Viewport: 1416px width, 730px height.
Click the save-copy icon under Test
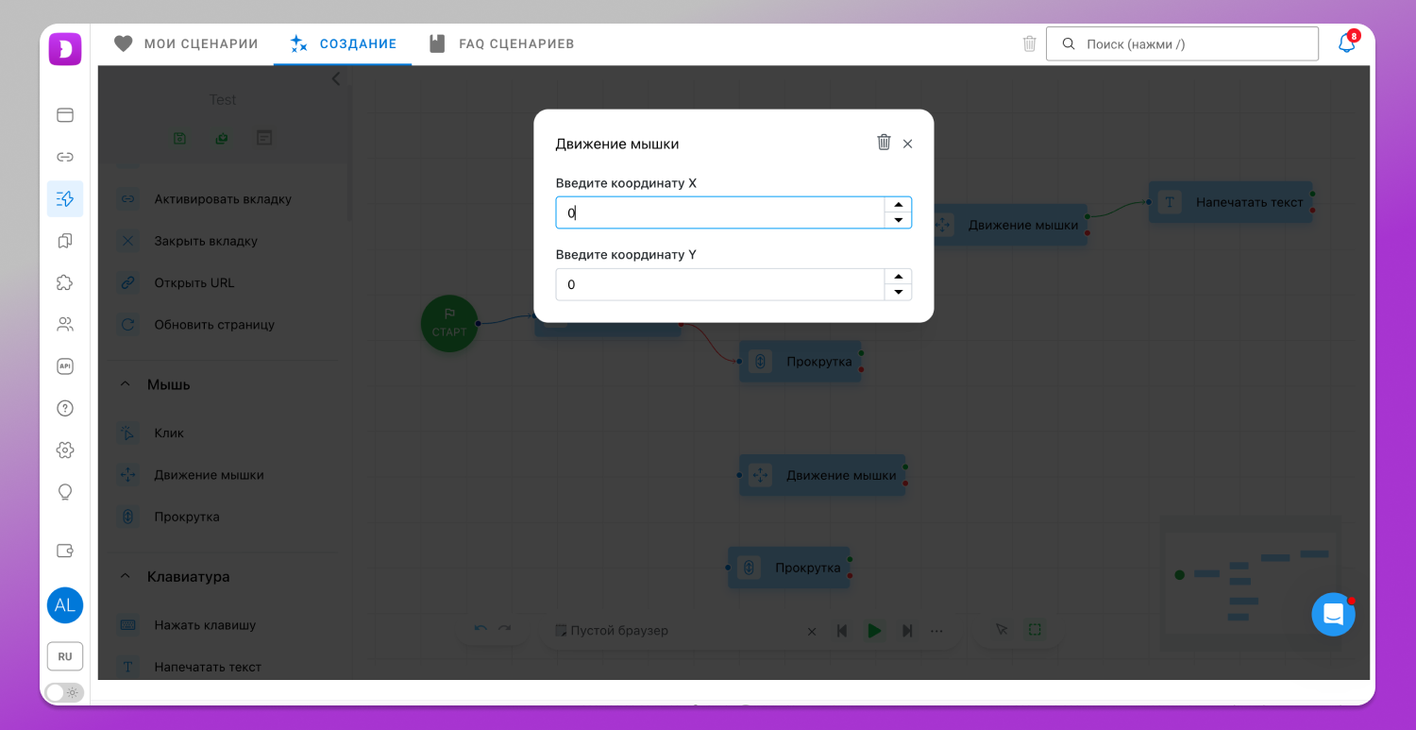222,138
